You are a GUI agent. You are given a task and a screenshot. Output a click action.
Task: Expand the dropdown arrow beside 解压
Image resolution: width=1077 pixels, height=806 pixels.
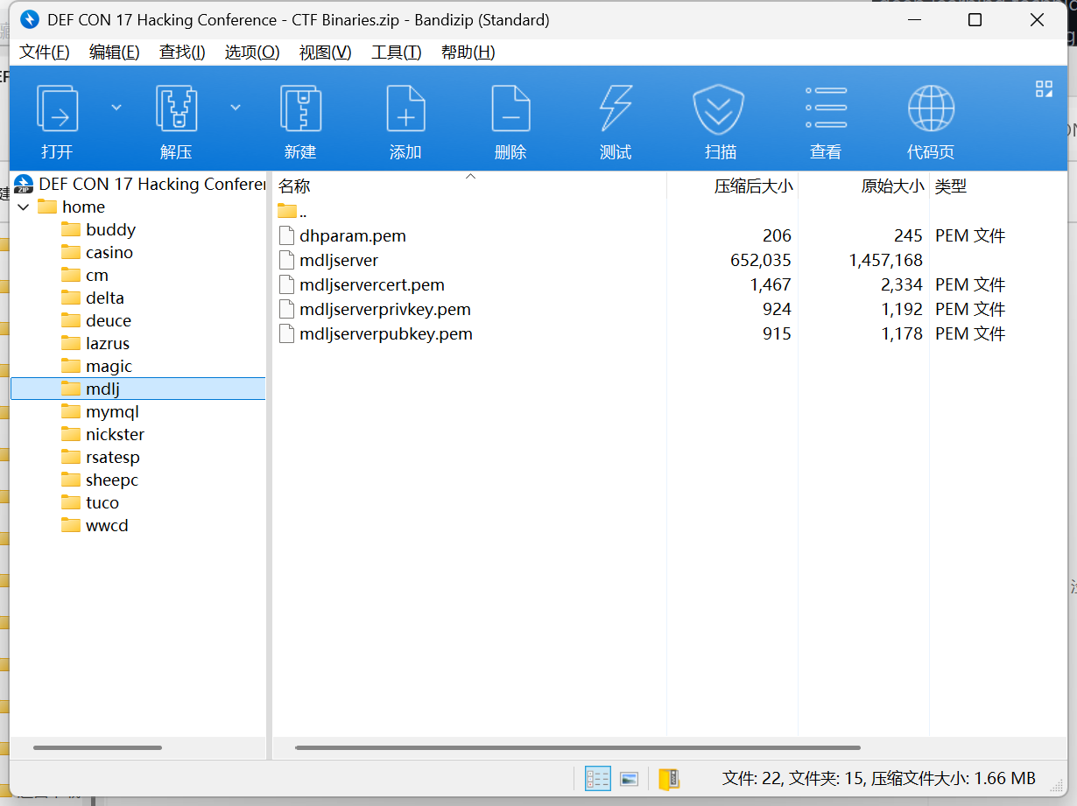236,108
